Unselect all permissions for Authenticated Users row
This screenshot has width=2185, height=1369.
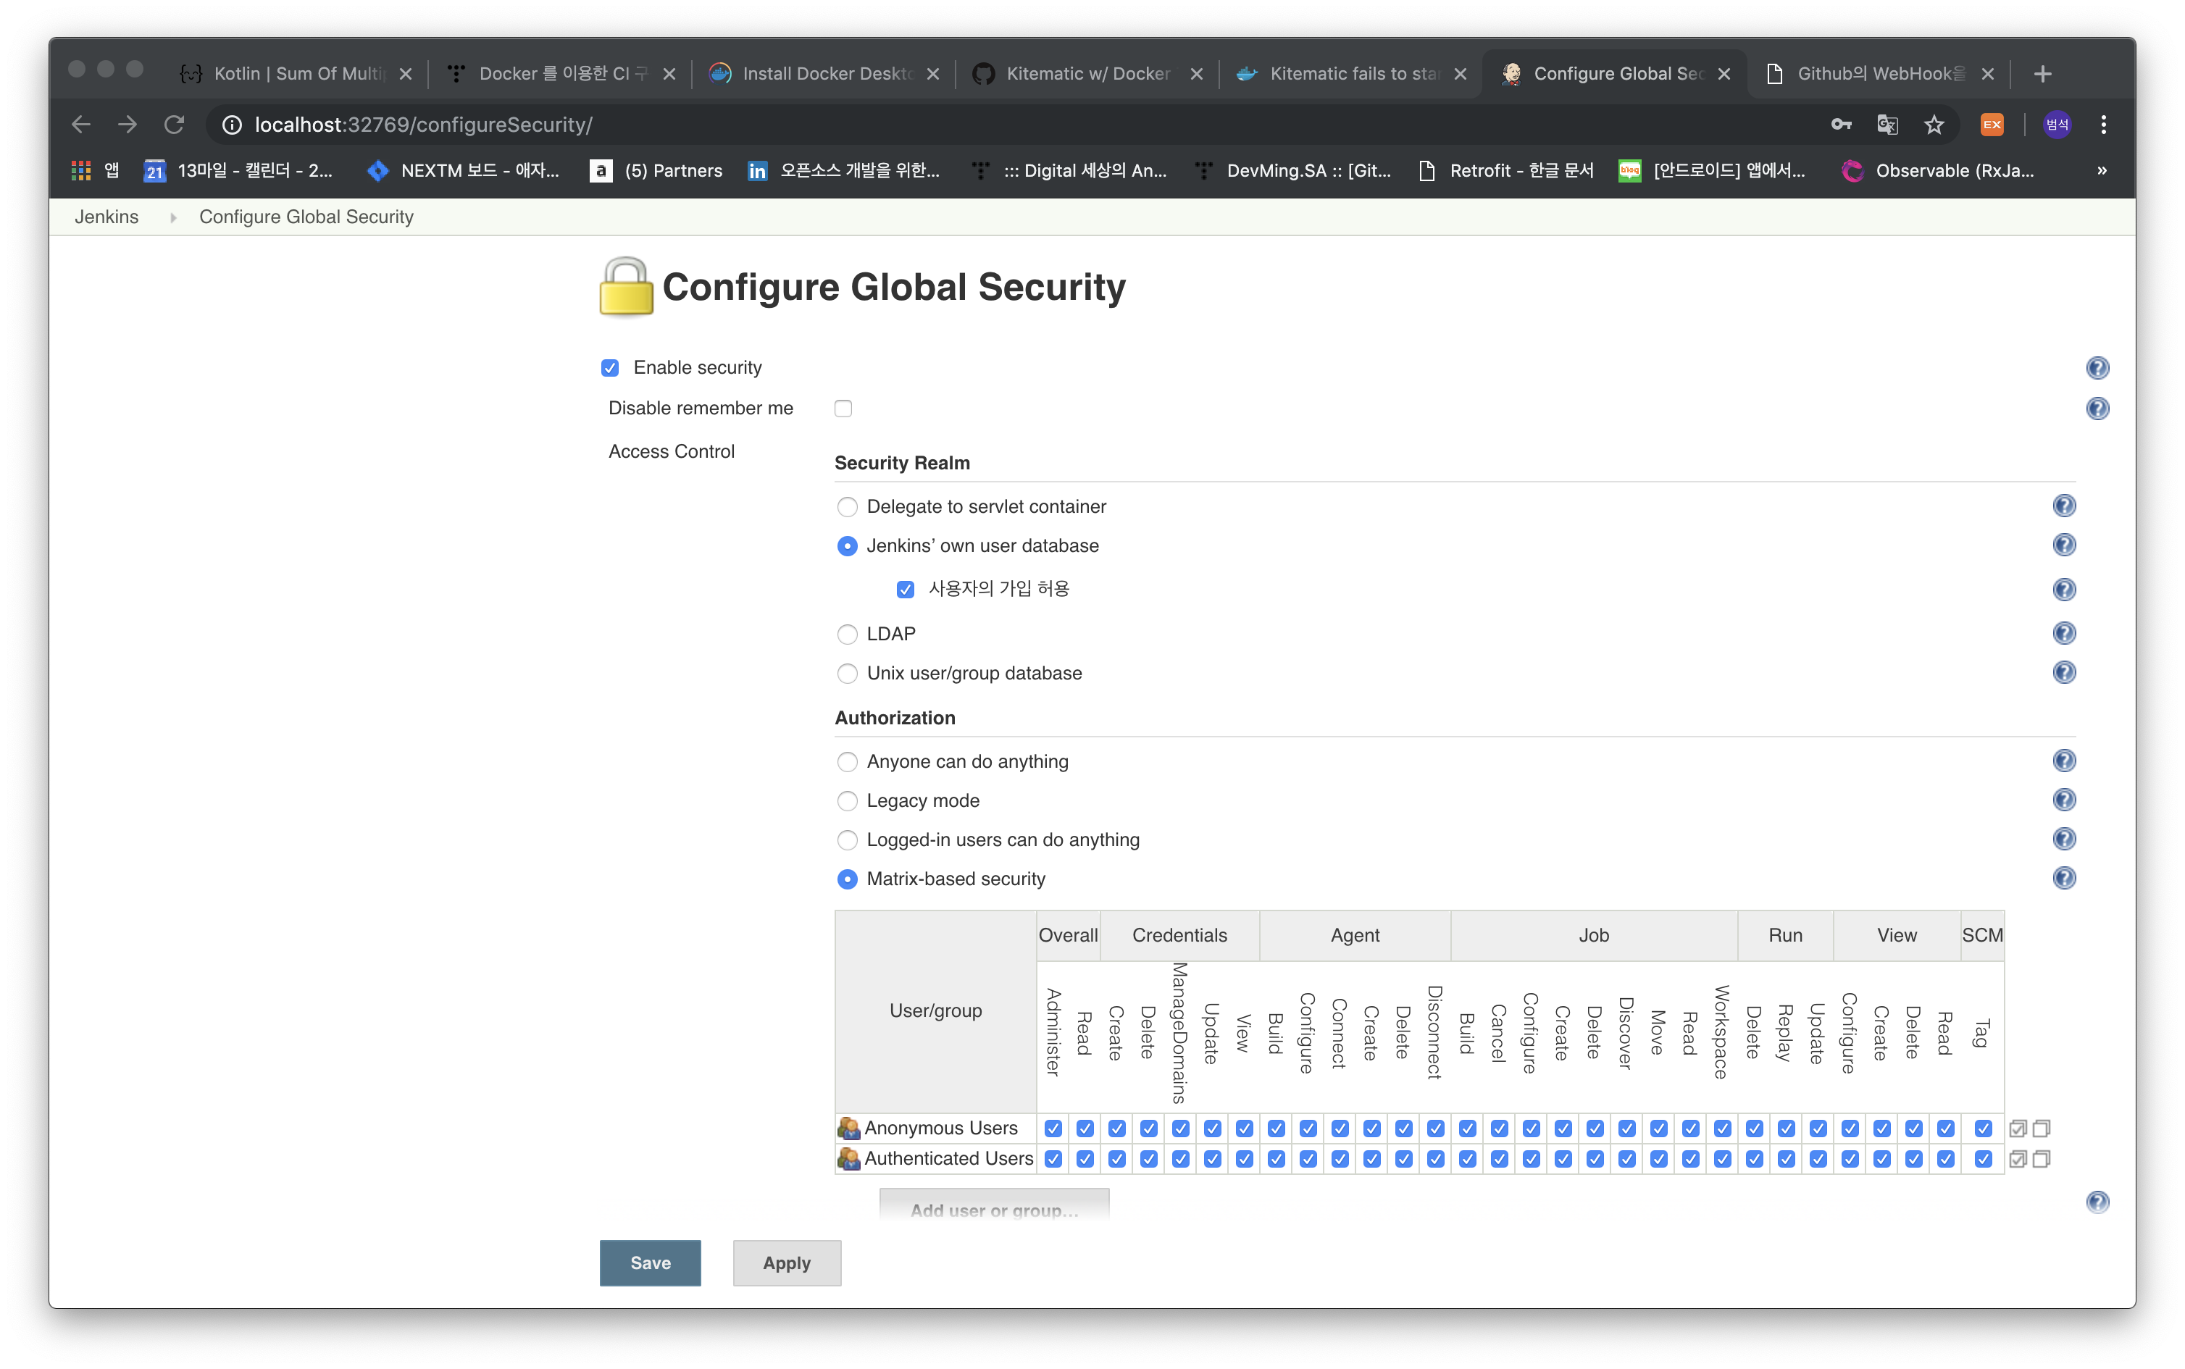coord(2041,1159)
